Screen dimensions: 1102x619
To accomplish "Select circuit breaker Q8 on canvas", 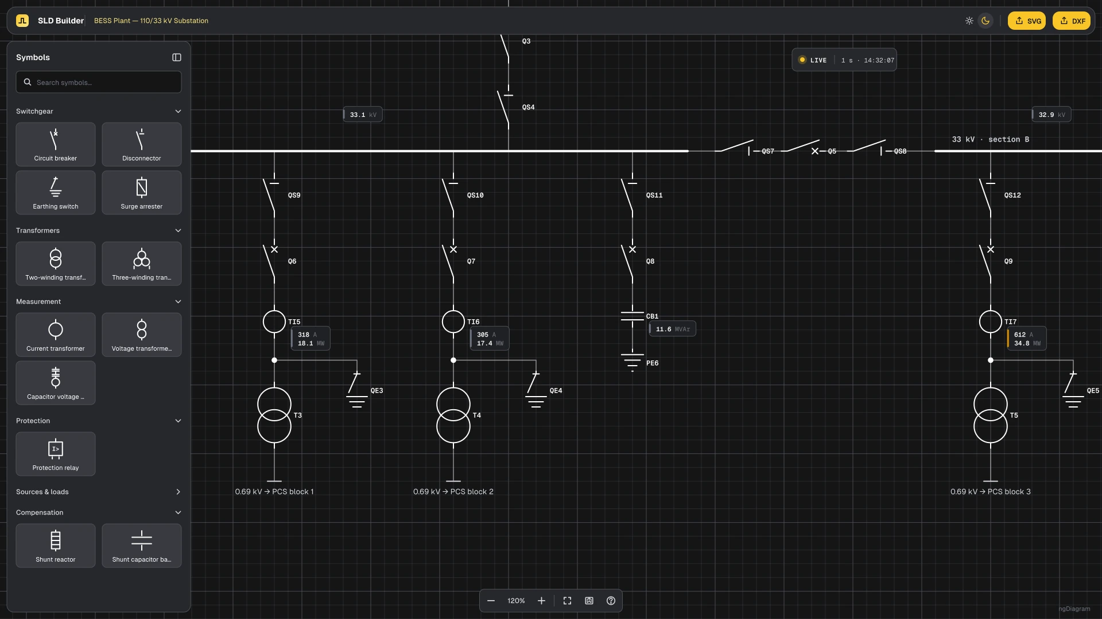I will (630, 261).
